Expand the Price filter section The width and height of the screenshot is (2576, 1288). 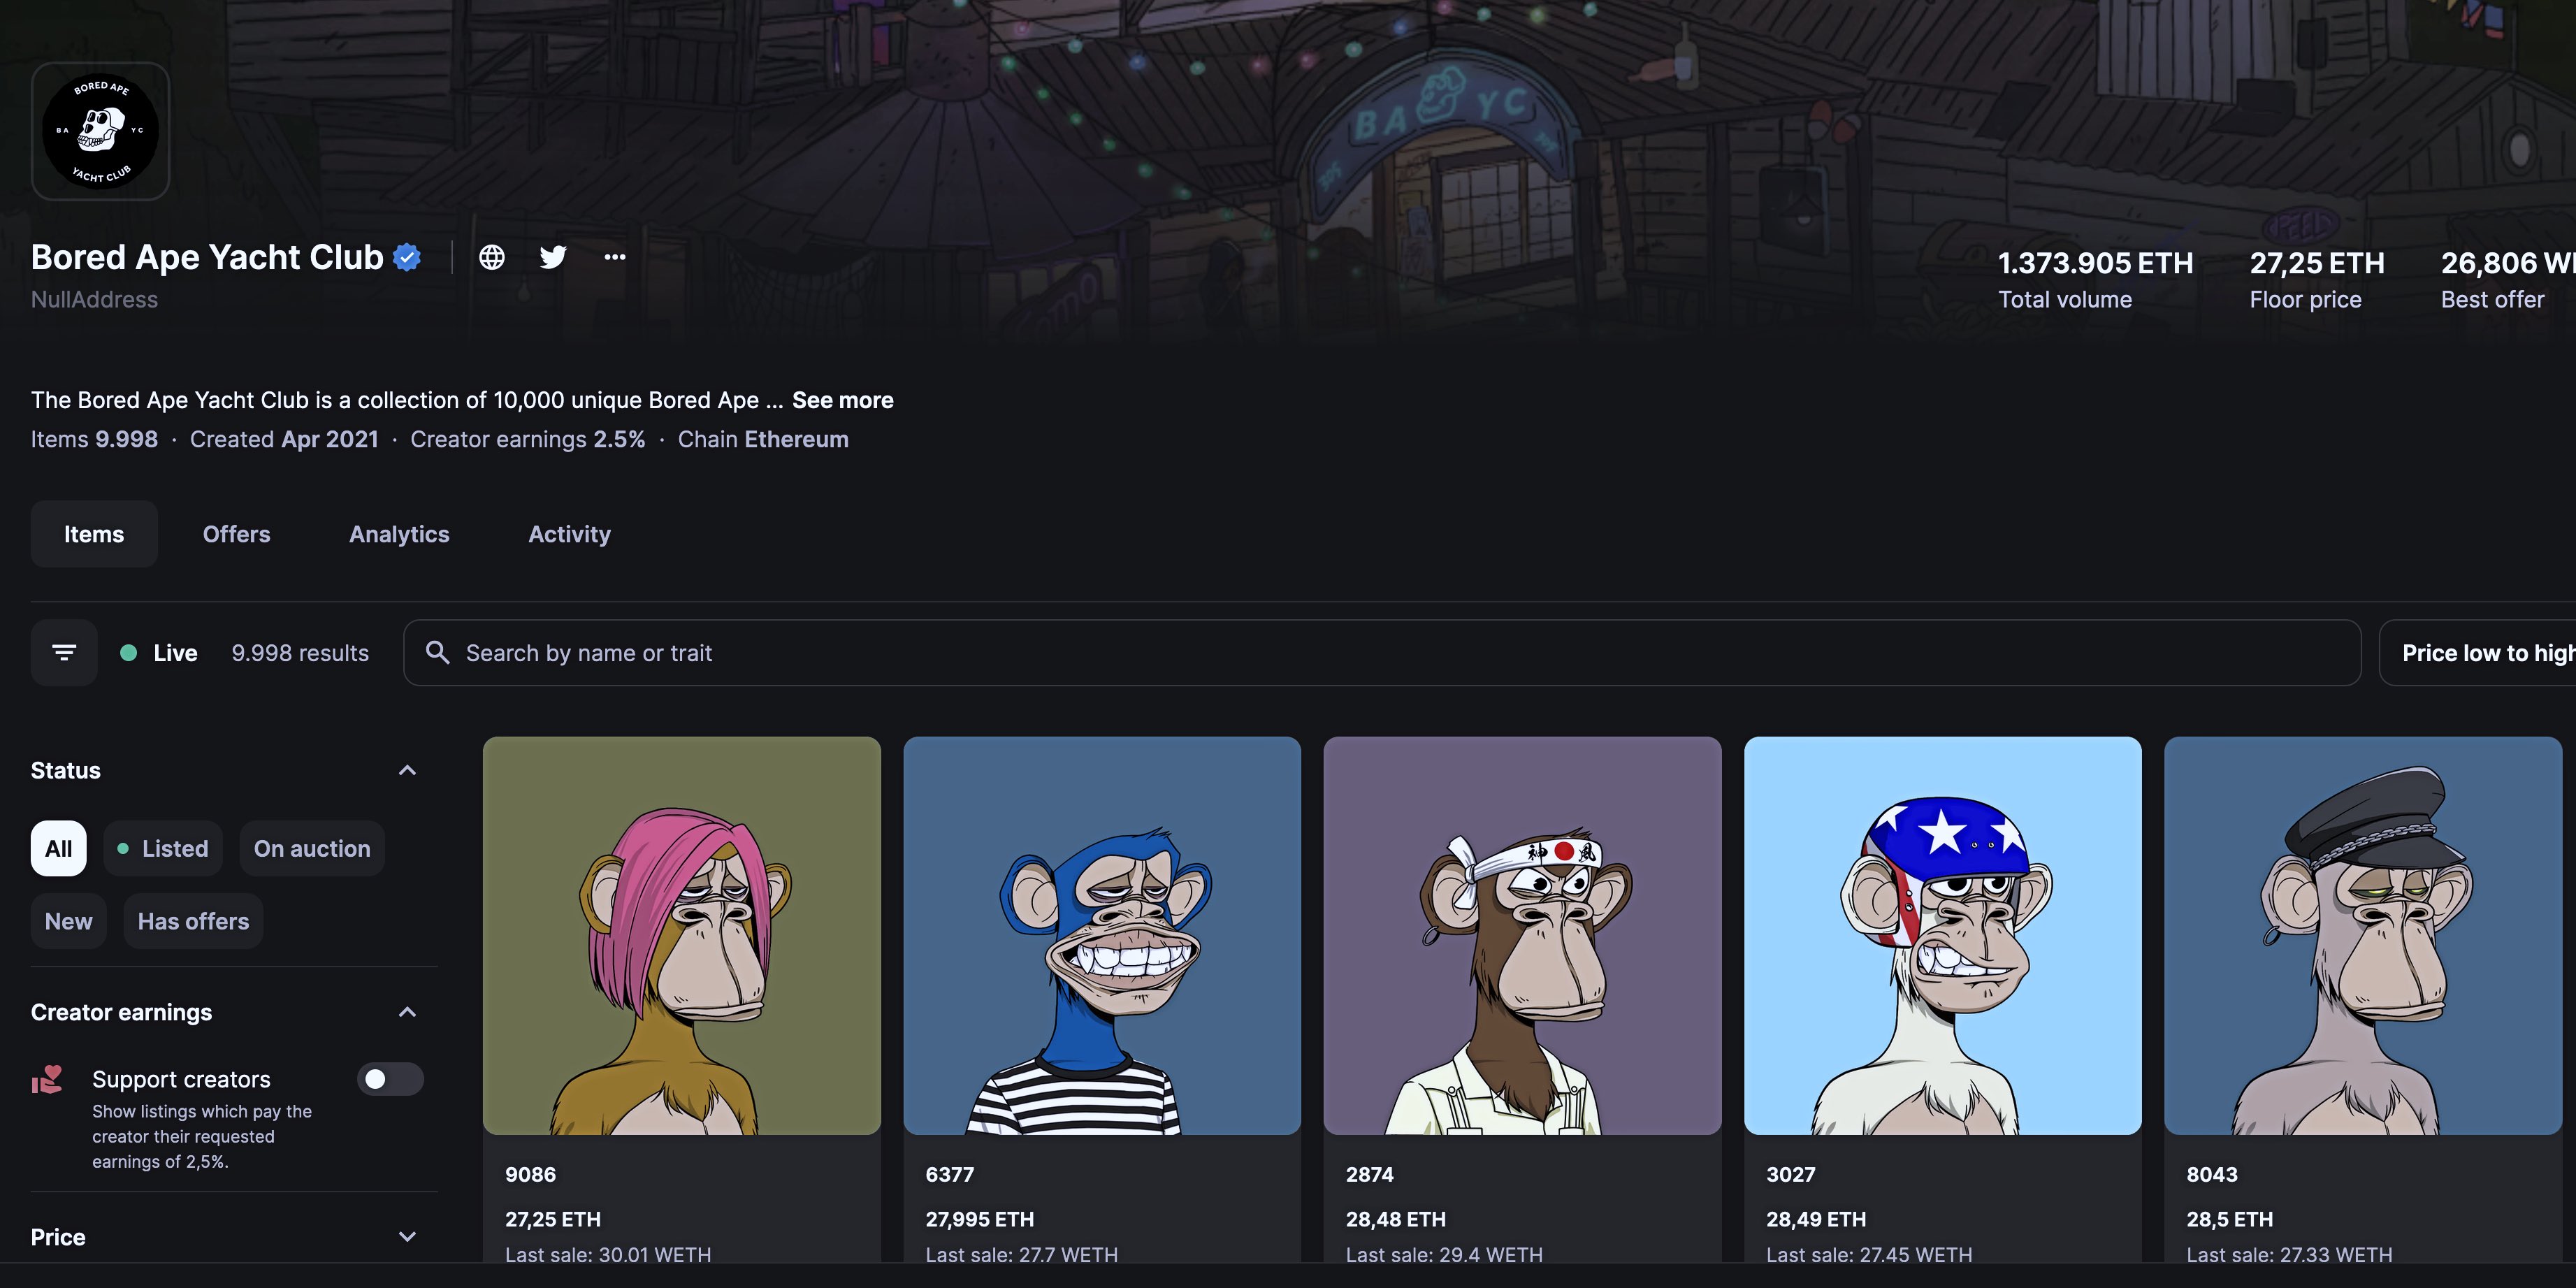tap(407, 1237)
